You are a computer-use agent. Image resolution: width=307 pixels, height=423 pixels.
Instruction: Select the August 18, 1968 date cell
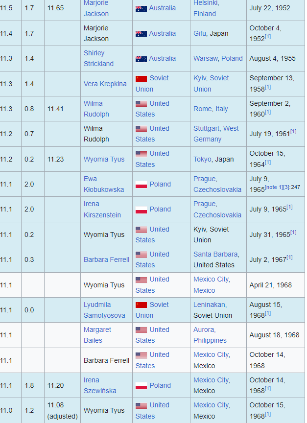tap(276, 335)
